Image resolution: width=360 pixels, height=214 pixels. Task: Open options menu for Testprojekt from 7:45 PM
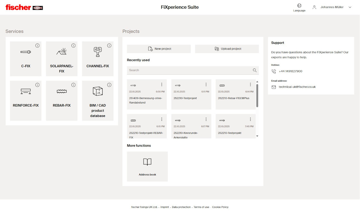(250, 119)
